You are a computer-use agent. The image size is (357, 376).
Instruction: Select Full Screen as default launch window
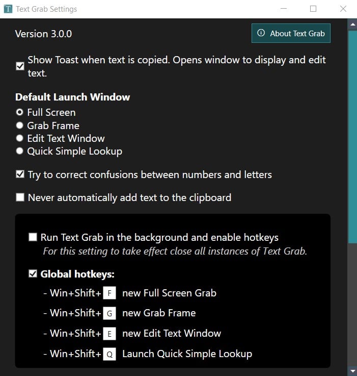tap(19, 112)
